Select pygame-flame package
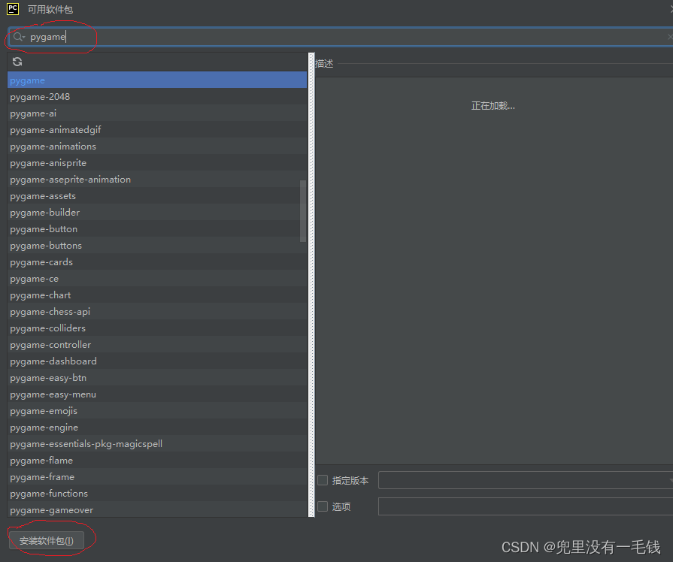673x562 pixels. click(157, 461)
